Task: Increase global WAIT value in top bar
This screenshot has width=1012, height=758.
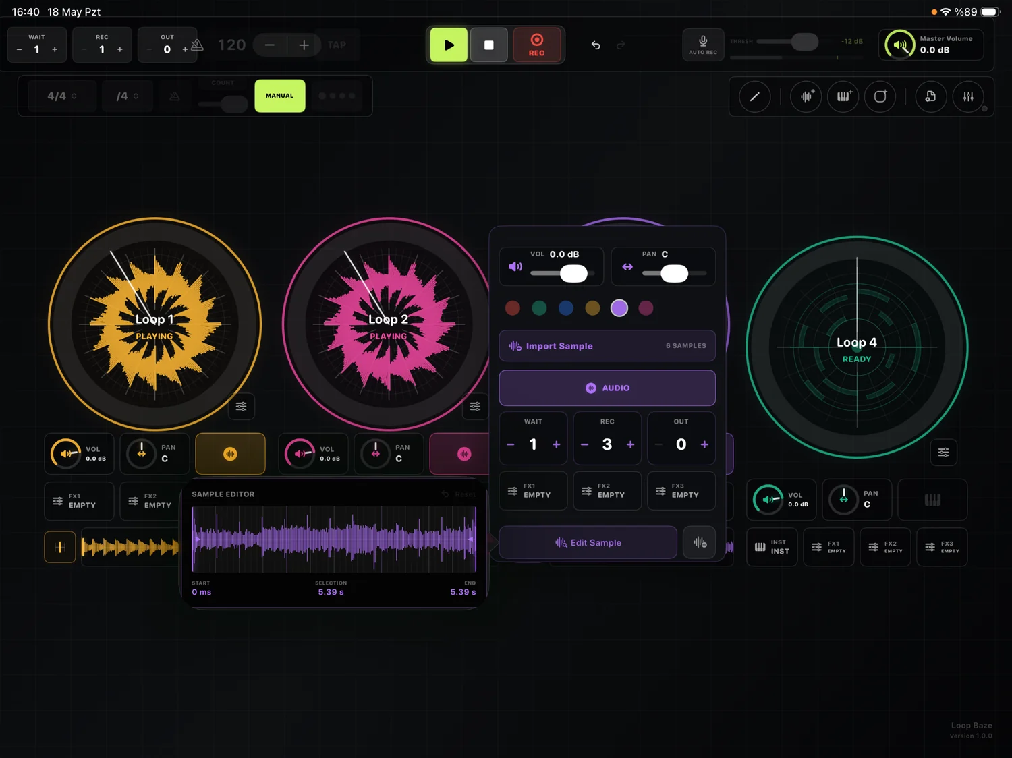Action: (55, 49)
